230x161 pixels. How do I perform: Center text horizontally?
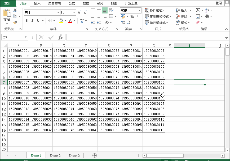[x=99, y=16]
